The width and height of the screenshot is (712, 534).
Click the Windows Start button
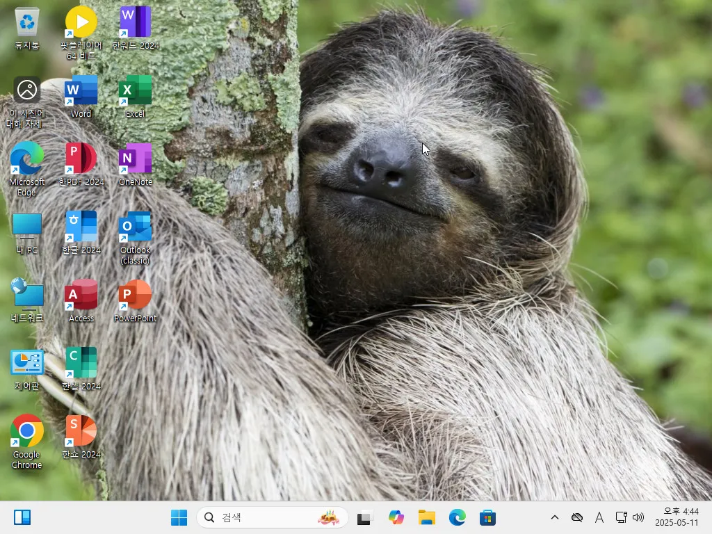click(179, 517)
